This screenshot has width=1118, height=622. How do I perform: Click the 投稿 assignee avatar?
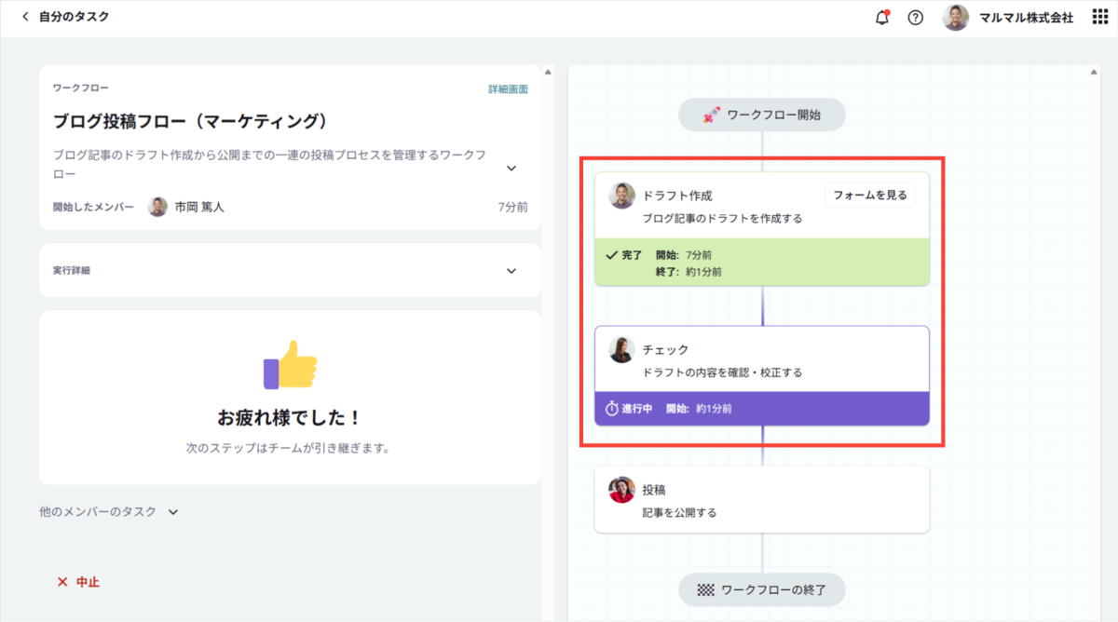(x=621, y=490)
